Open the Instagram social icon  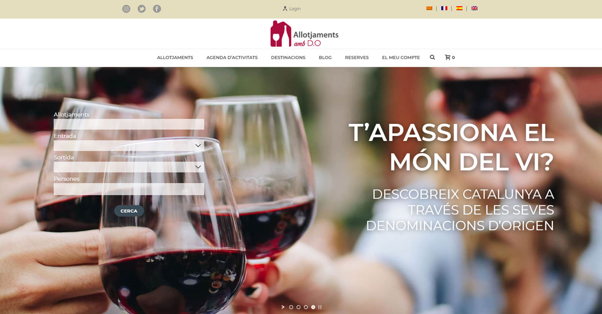126,9
